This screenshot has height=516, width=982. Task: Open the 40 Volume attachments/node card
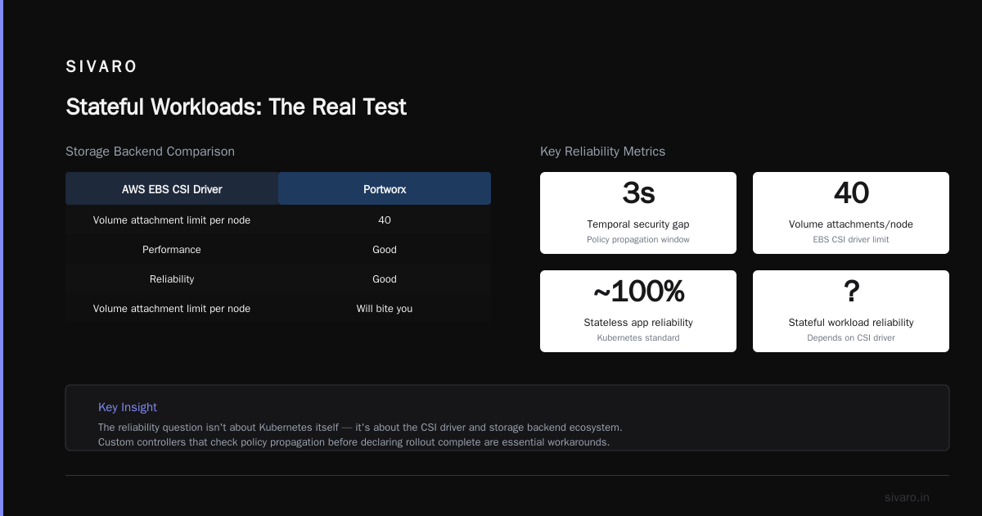point(851,213)
